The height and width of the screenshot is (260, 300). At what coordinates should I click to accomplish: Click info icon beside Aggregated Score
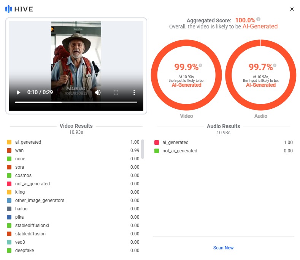click(x=259, y=19)
